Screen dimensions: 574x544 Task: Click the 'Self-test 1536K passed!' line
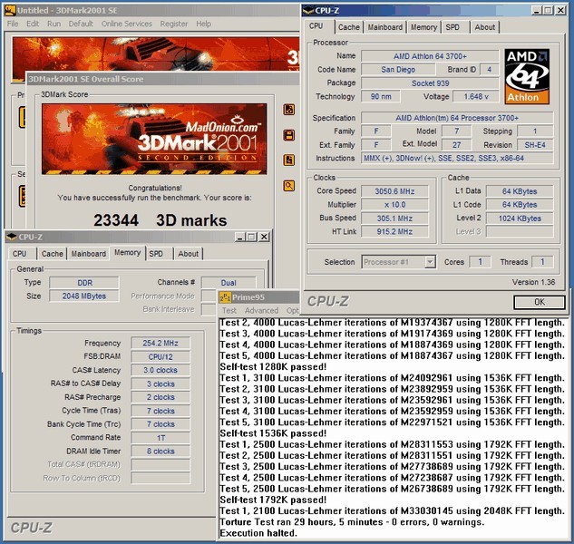tap(273, 433)
